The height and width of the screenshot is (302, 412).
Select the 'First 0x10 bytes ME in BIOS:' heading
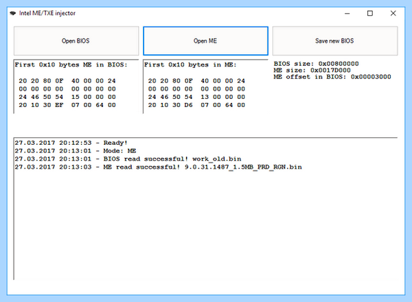click(x=71, y=65)
